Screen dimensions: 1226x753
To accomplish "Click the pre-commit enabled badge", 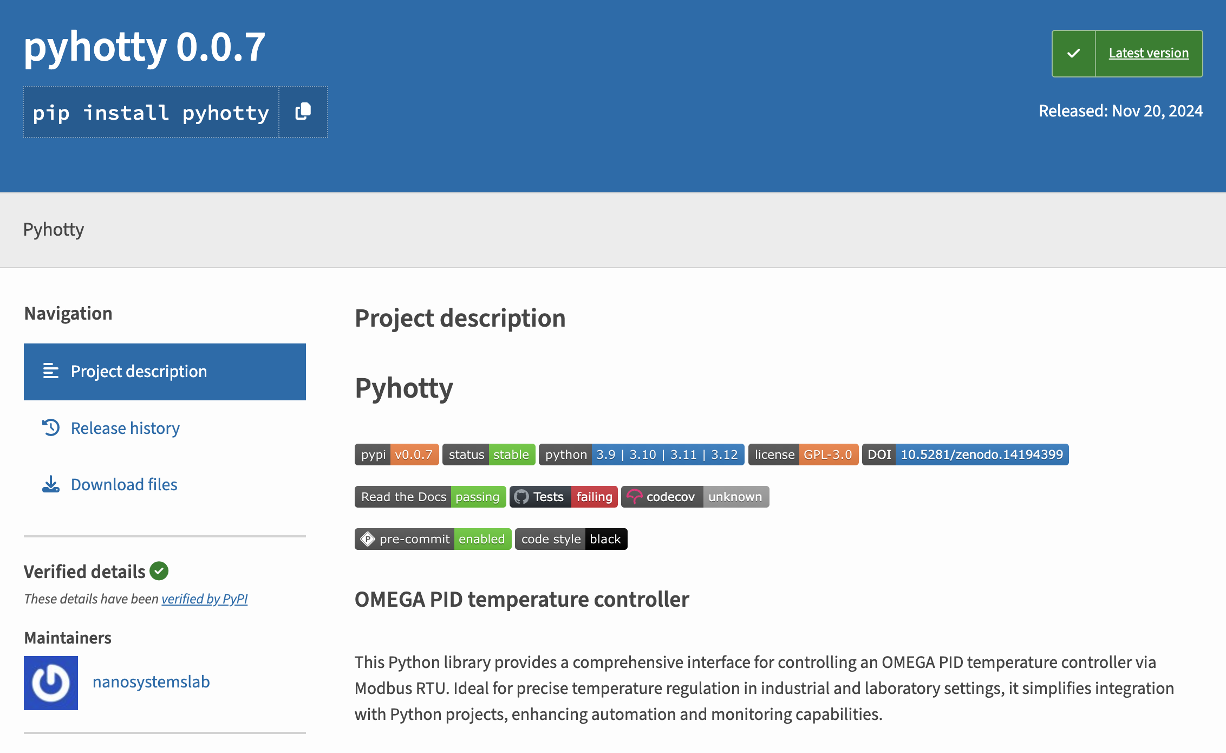I will (x=433, y=539).
